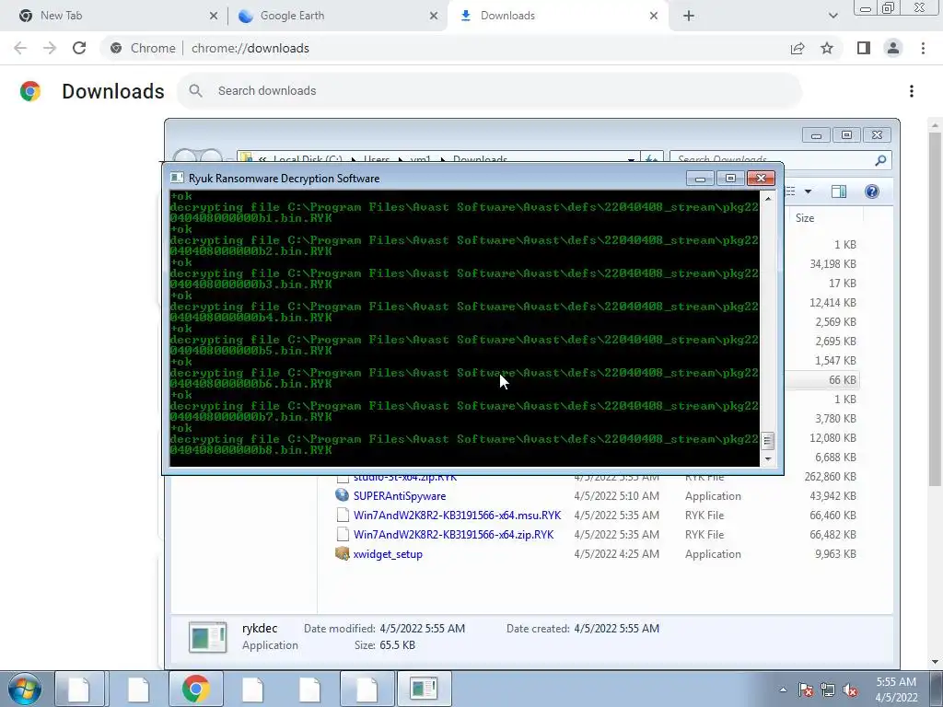Open More actions menu on Downloads page
The width and height of the screenshot is (943, 707).
(912, 91)
